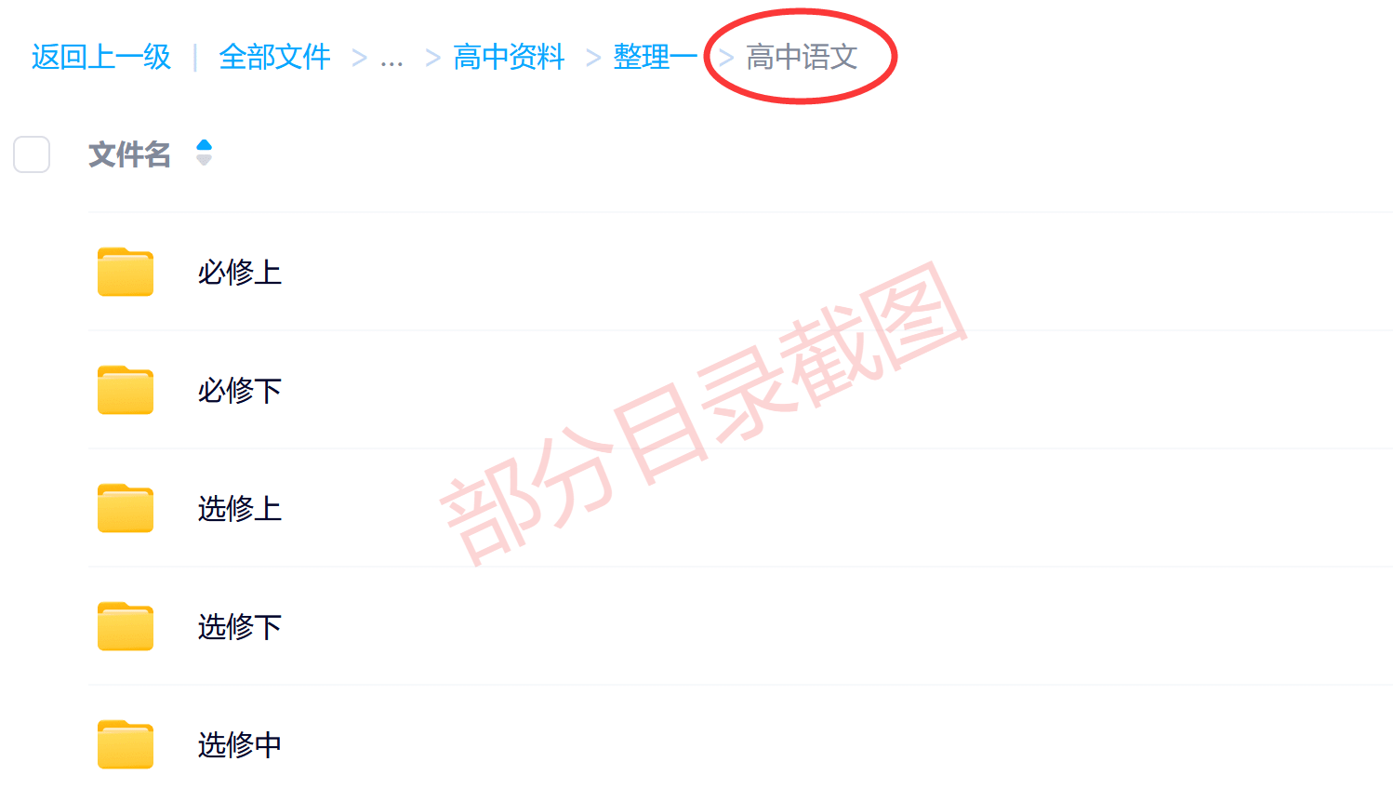Image resolution: width=1393 pixels, height=802 pixels.
Task: Click the 文件名 column header
Action: click(x=129, y=154)
